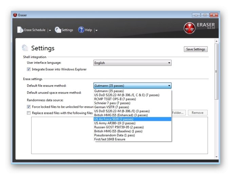Screen dimensions: 231x175
Task: Click the Settings heading gear icon
Action: (x=25, y=48)
